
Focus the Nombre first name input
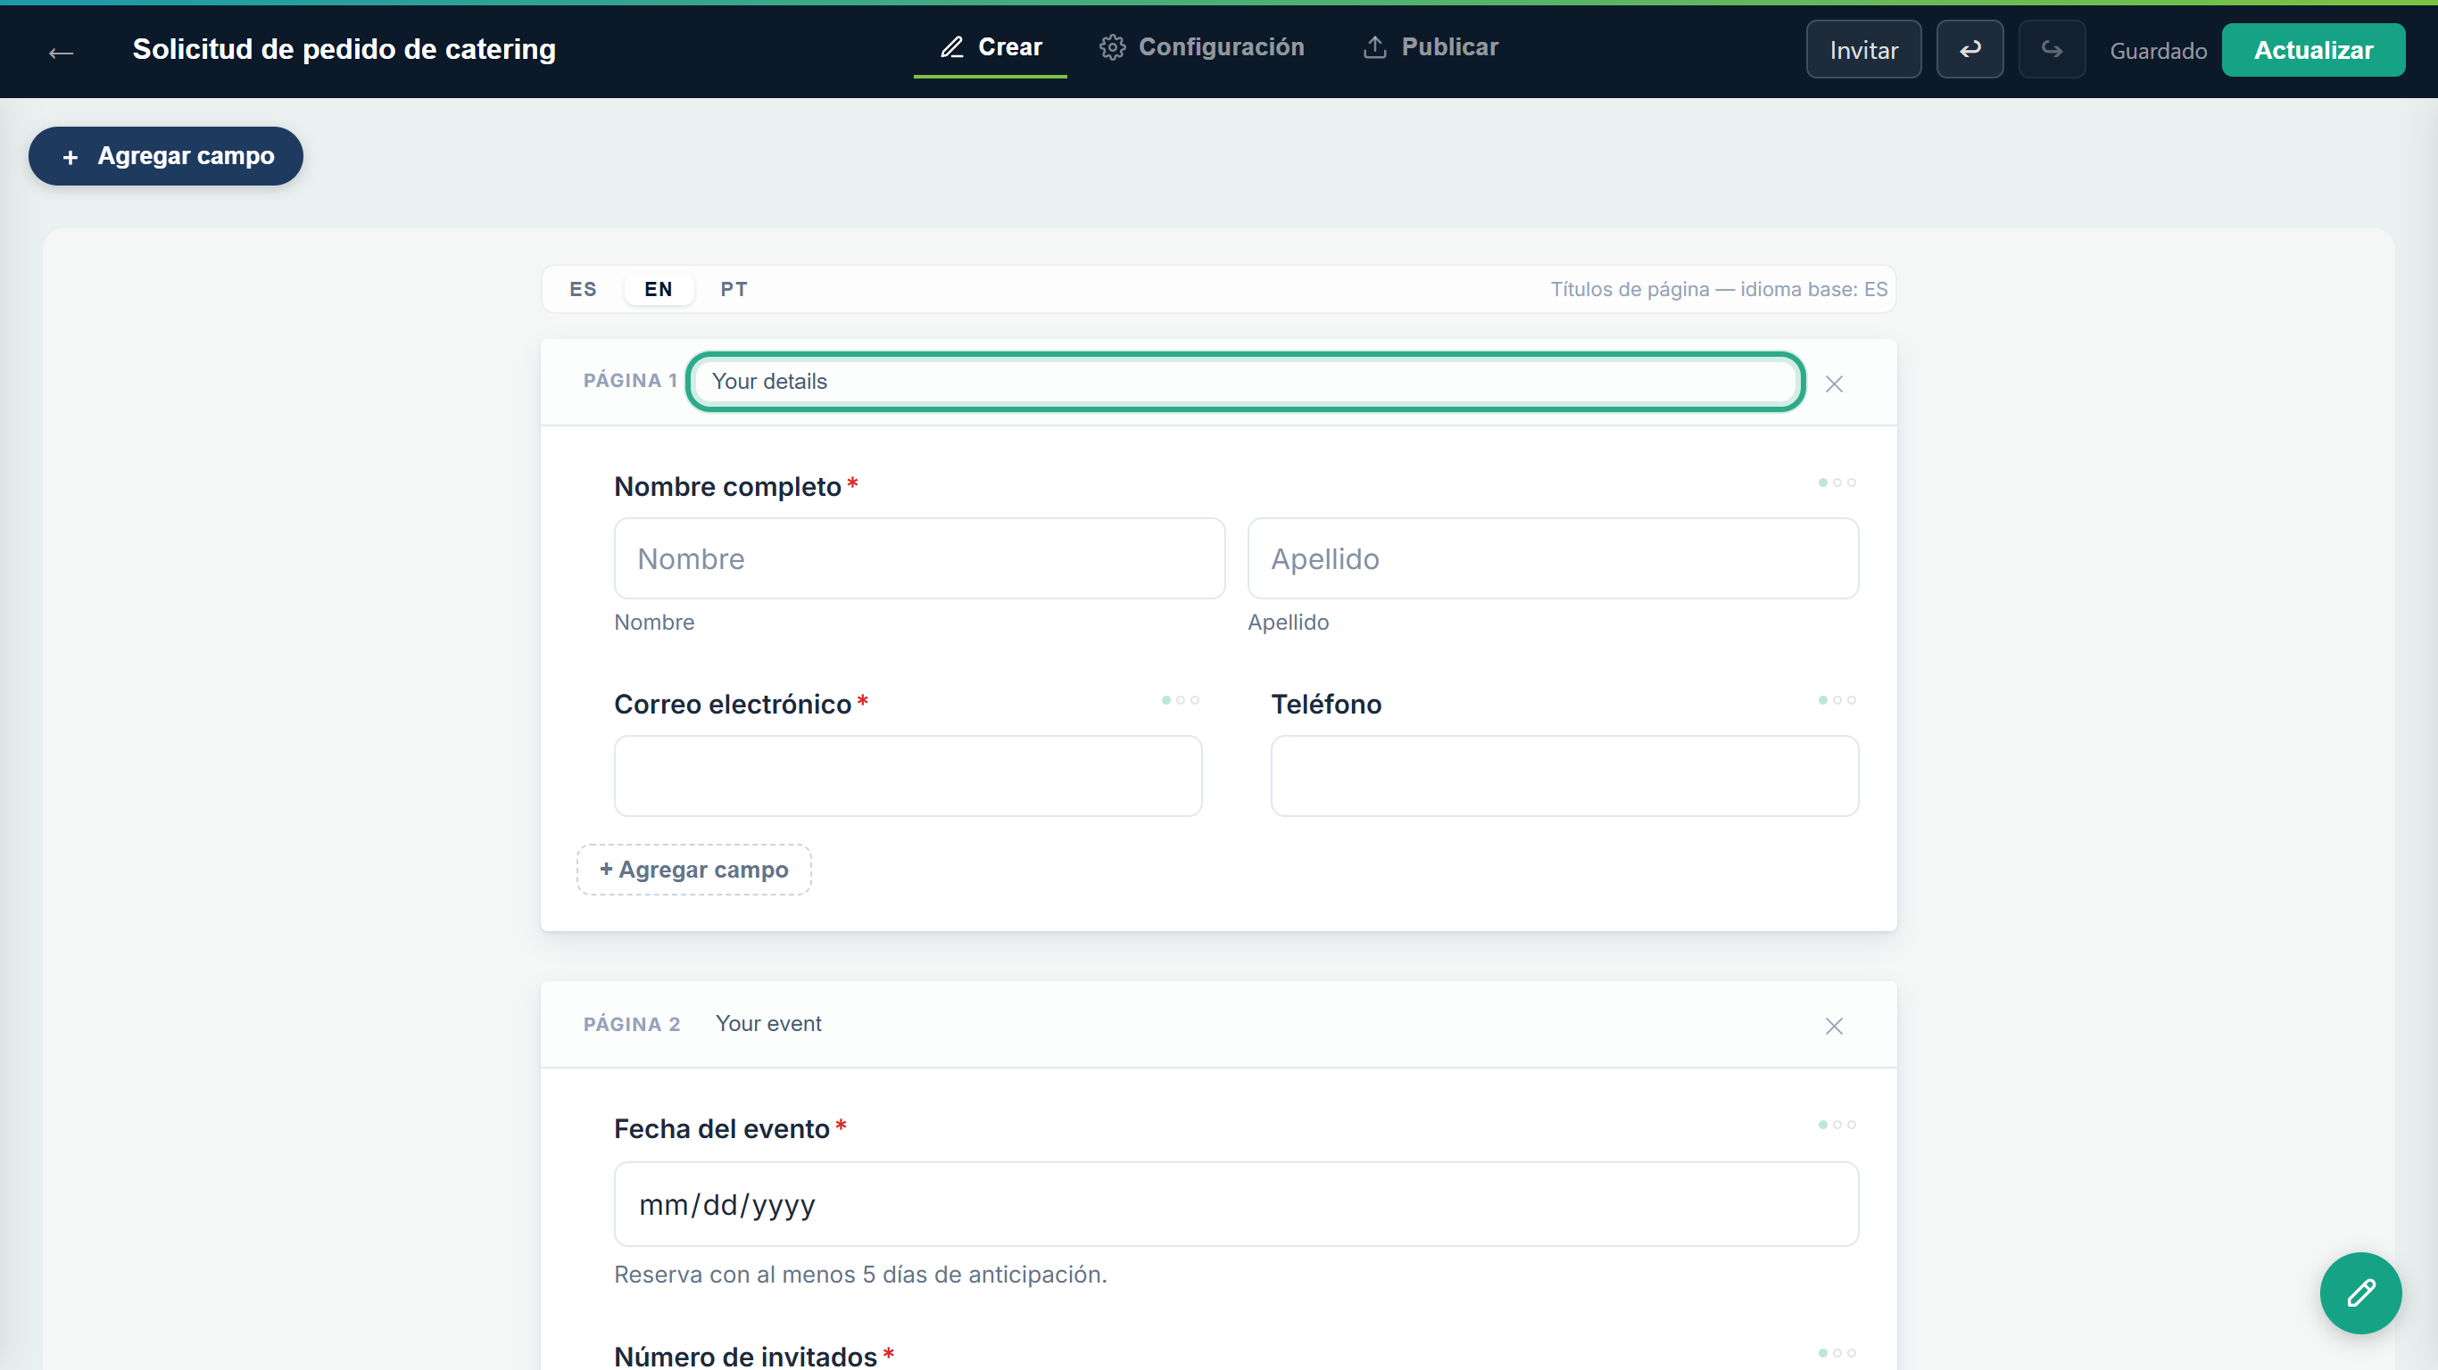(x=919, y=558)
